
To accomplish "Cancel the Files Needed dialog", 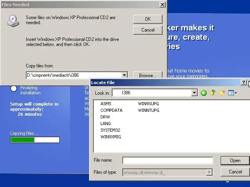I will pos(148,30).
